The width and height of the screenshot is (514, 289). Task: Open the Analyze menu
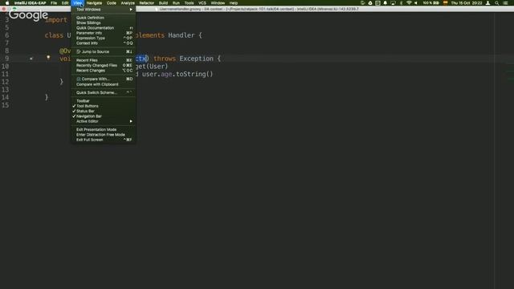(128, 3)
